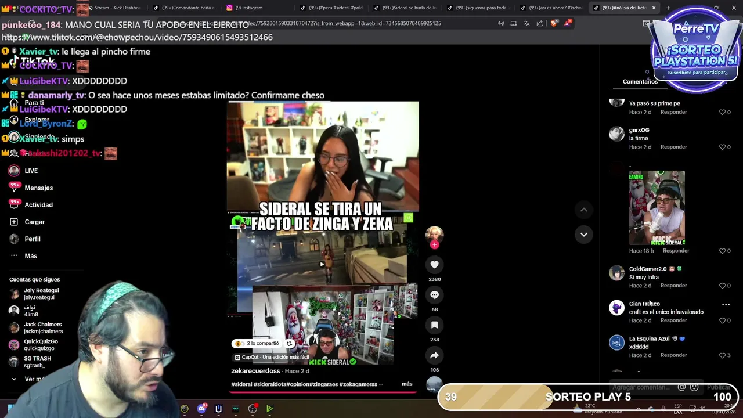
Task: Switch to '¿asi es ahora?' browser tab
Action: pyautogui.click(x=550, y=8)
